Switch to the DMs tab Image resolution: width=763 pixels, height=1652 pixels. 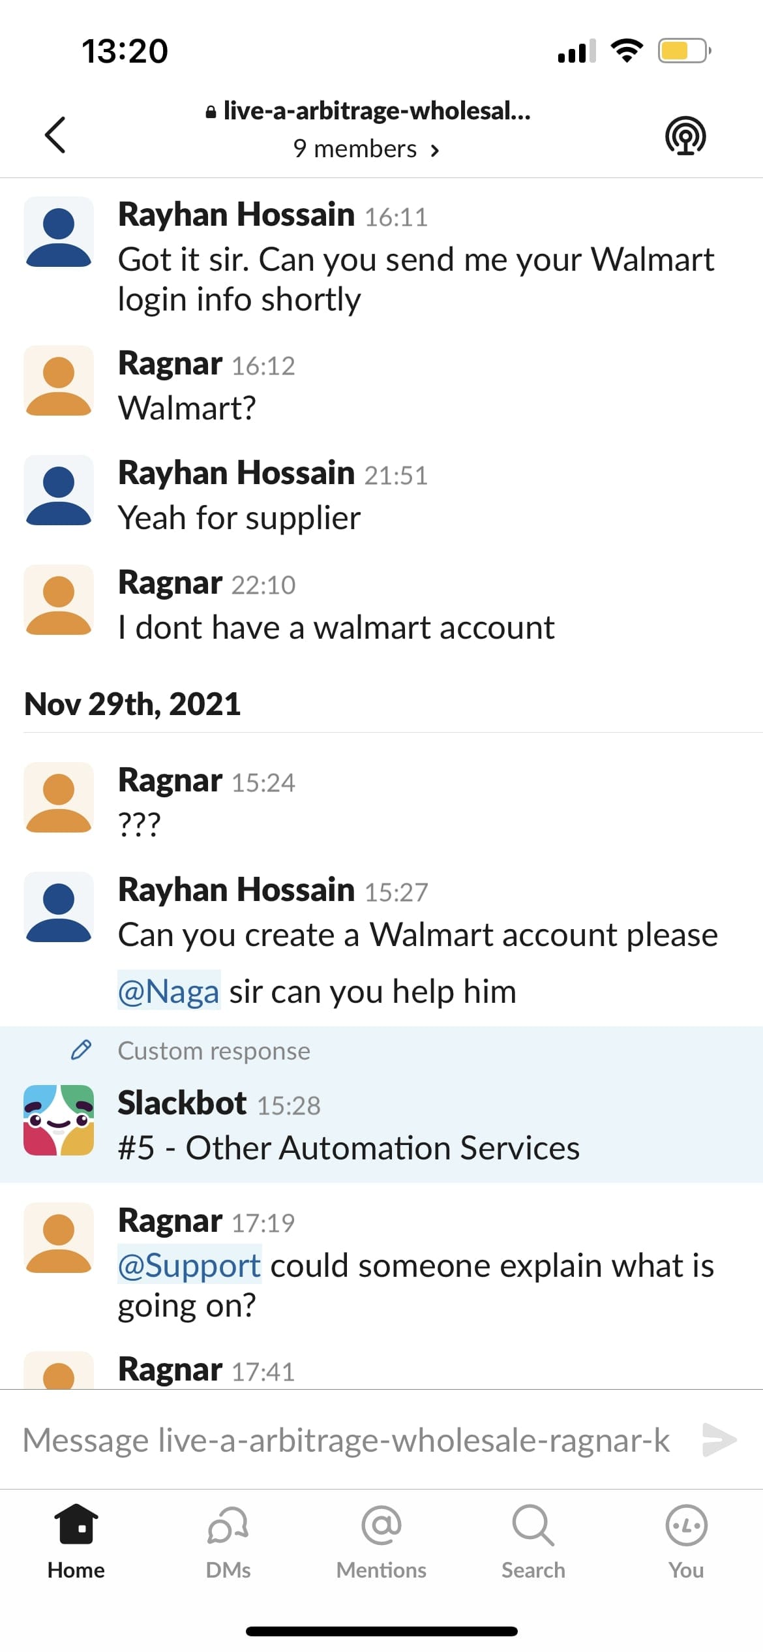click(228, 1541)
